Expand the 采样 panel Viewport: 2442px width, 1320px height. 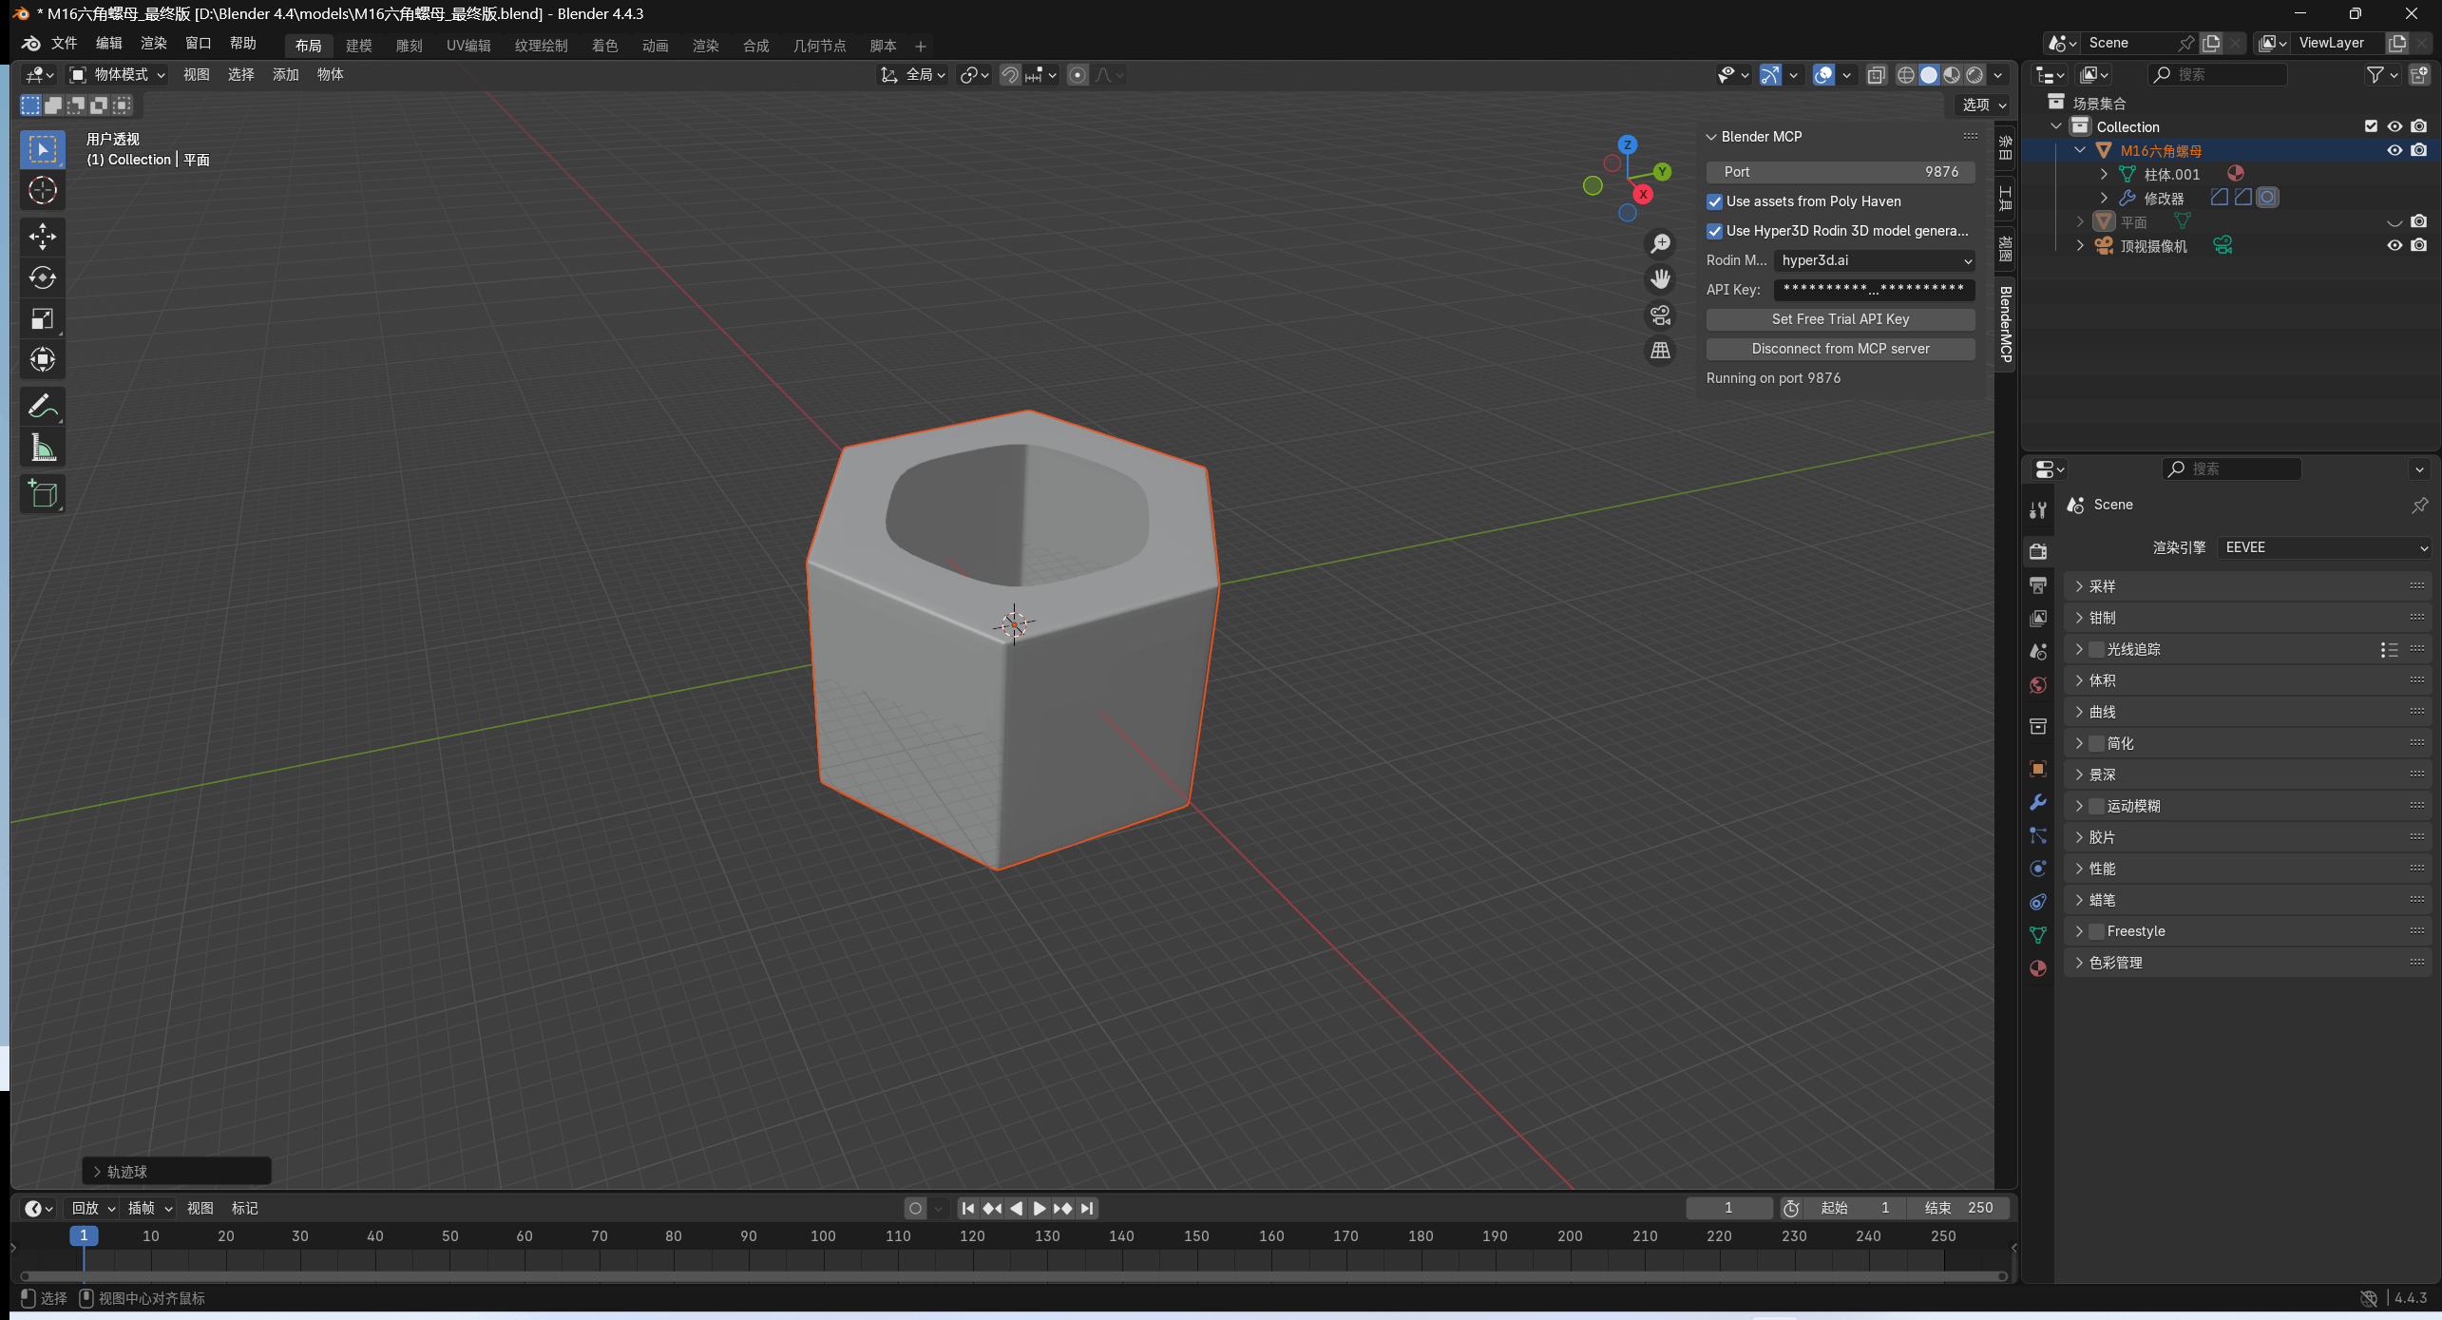[2102, 586]
